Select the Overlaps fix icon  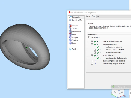tap(70, 40)
